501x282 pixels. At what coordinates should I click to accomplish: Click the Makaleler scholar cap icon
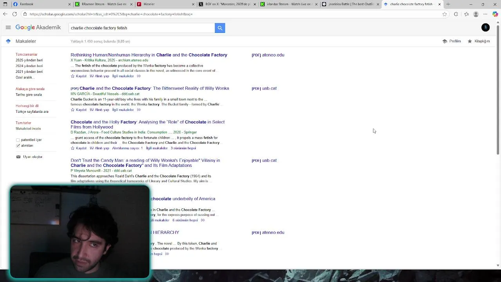pyautogui.click(x=8, y=41)
